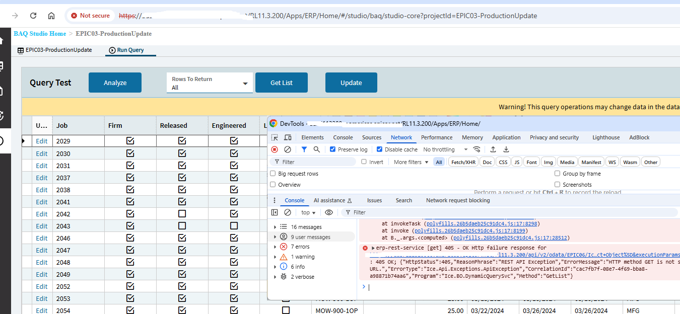This screenshot has width=680, height=314.
Task: Create live expression eye icon
Action: point(329,212)
